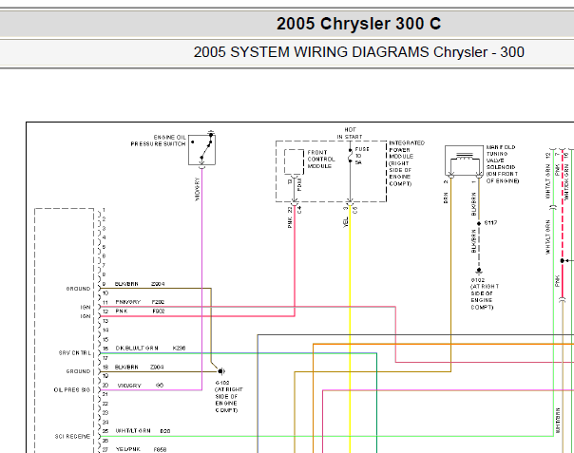Screen dimensions: 574x453
Task: Click the vertical 'YEL' wire label
Action: tap(345, 222)
